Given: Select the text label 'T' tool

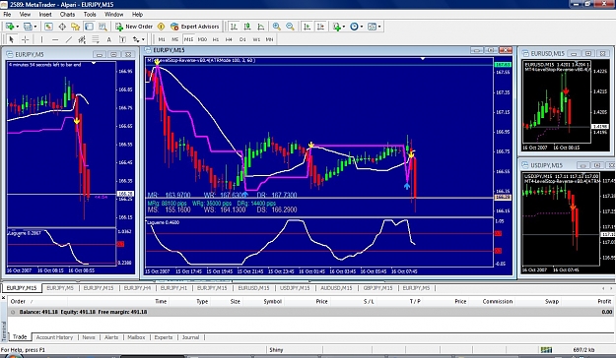Looking at the screenshot, I should point(122,39).
